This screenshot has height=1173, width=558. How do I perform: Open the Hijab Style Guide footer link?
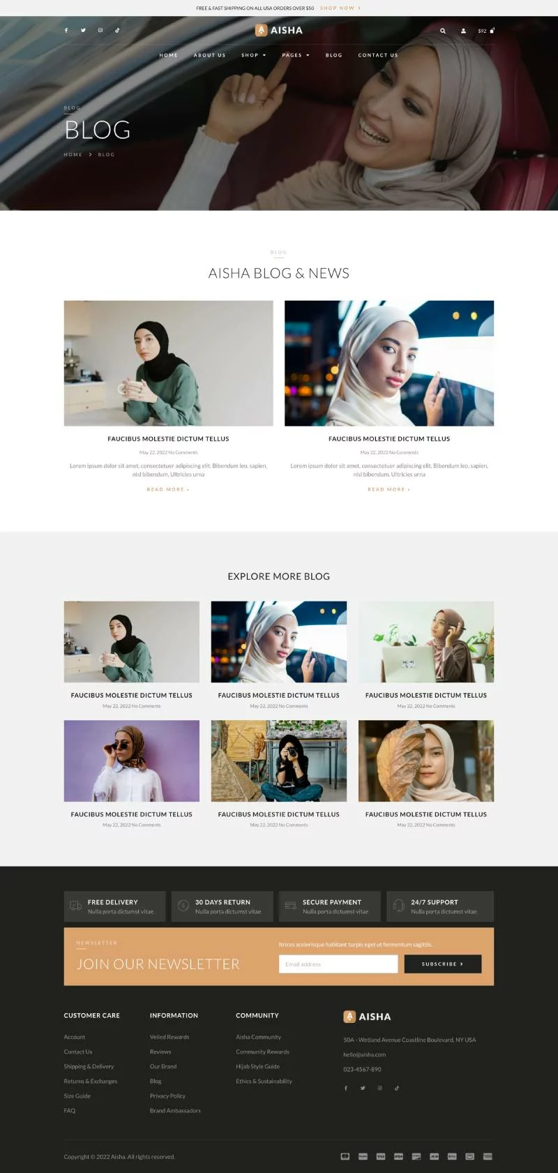257,1066
